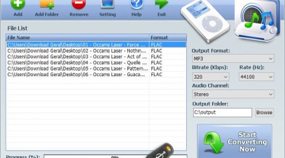Click the red Remove icon
Viewport: 285px width, 158px height.
[79, 4]
